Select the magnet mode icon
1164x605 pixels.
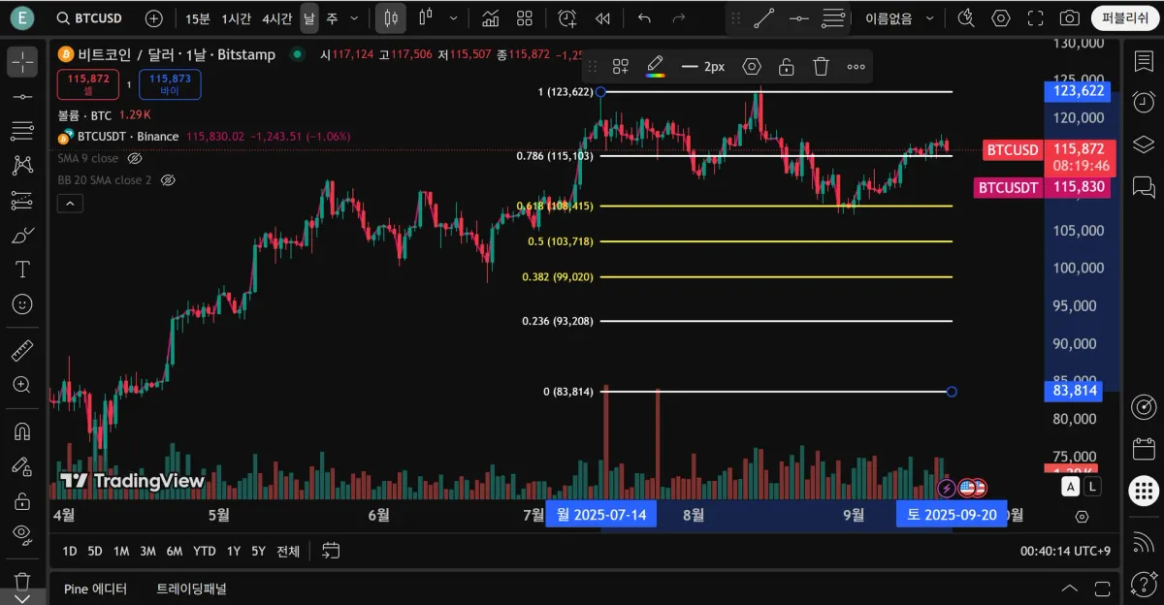pyautogui.click(x=21, y=431)
